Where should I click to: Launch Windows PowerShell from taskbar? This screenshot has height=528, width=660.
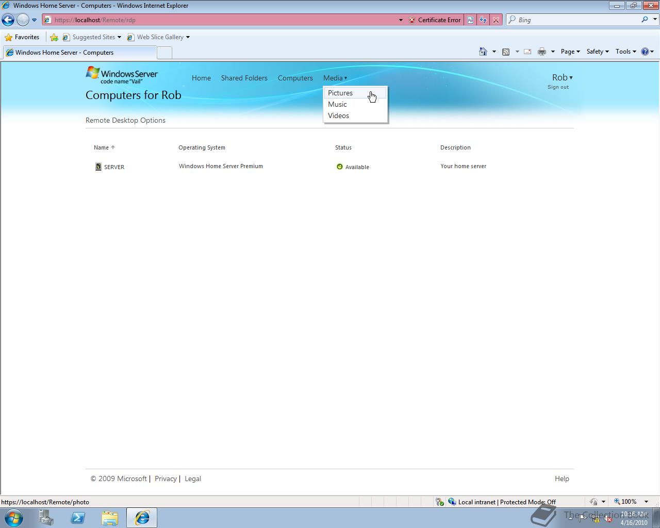point(78,518)
